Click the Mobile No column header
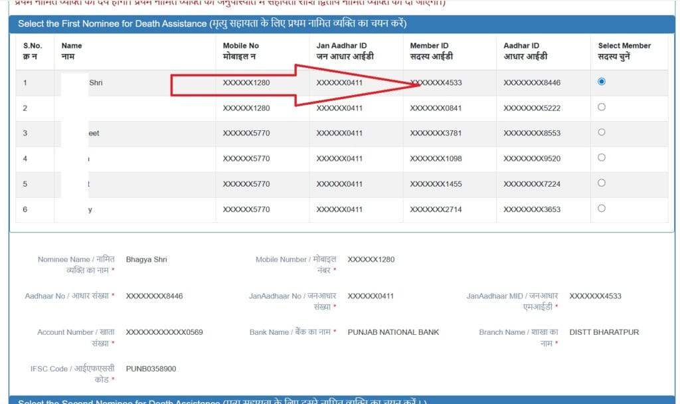The image size is (680, 404). tap(241, 50)
